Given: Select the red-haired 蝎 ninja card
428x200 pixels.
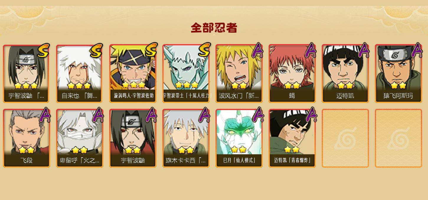Looking at the screenshot, I should coord(292,74).
